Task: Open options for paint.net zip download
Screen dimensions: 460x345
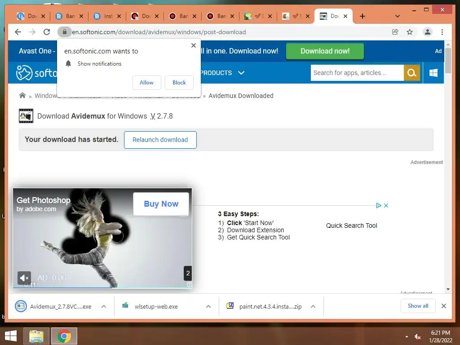Action: click(x=313, y=306)
